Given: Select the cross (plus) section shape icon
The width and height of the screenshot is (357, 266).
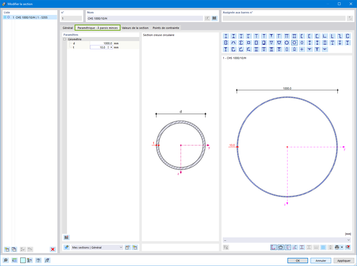Looking at the screenshot, I should (302, 49).
